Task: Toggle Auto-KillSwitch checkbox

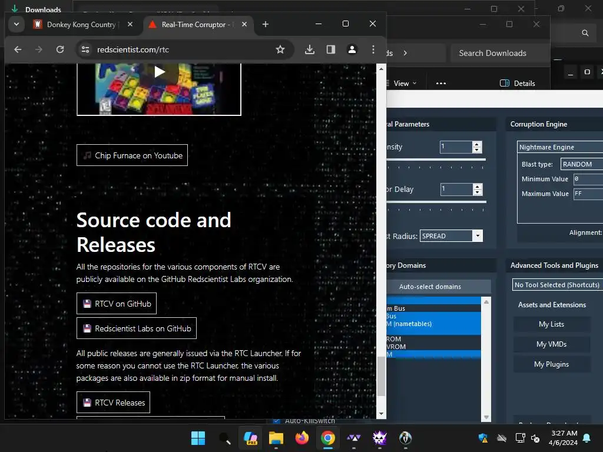Action: 277,420
